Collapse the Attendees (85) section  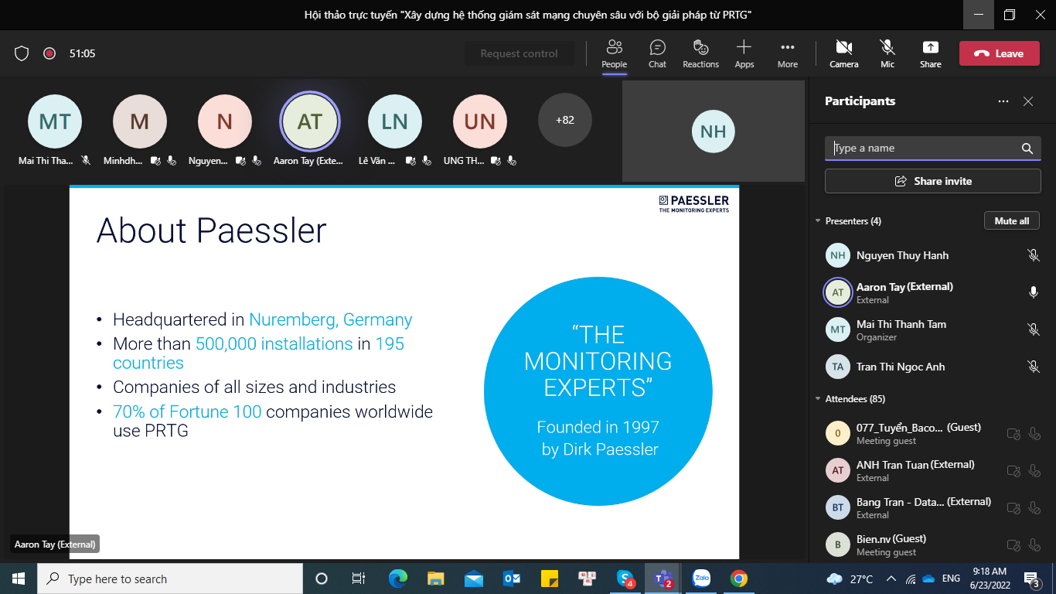818,399
